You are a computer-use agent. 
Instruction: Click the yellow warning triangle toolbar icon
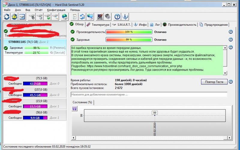[x=14, y=16]
